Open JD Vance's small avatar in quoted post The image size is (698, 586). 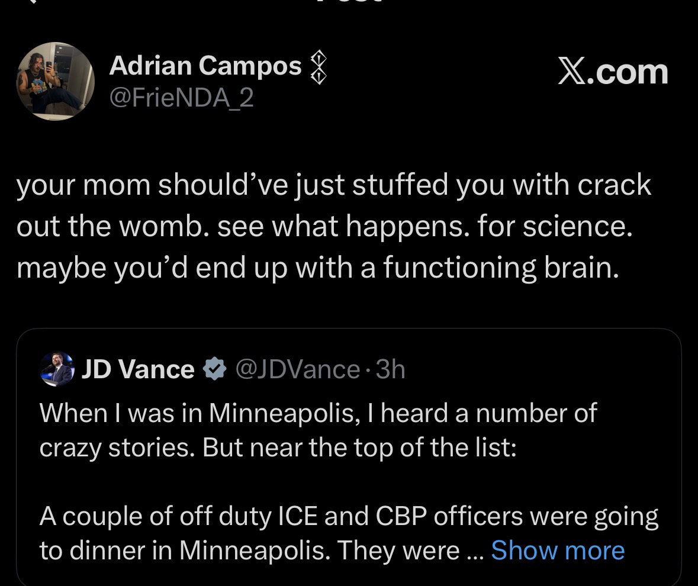[x=56, y=369]
